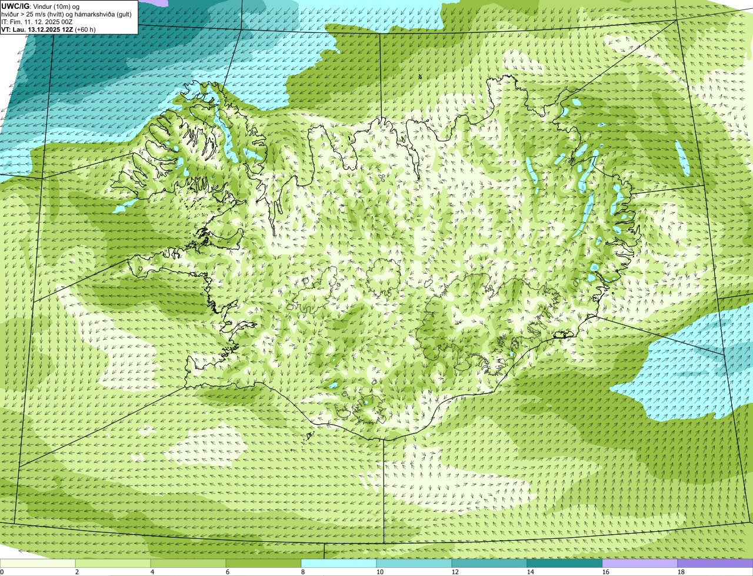This screenshot has height=576, width=753.
Task: Select the 16–18 m/s light purple legend band
Action: (x=640, y=563)
